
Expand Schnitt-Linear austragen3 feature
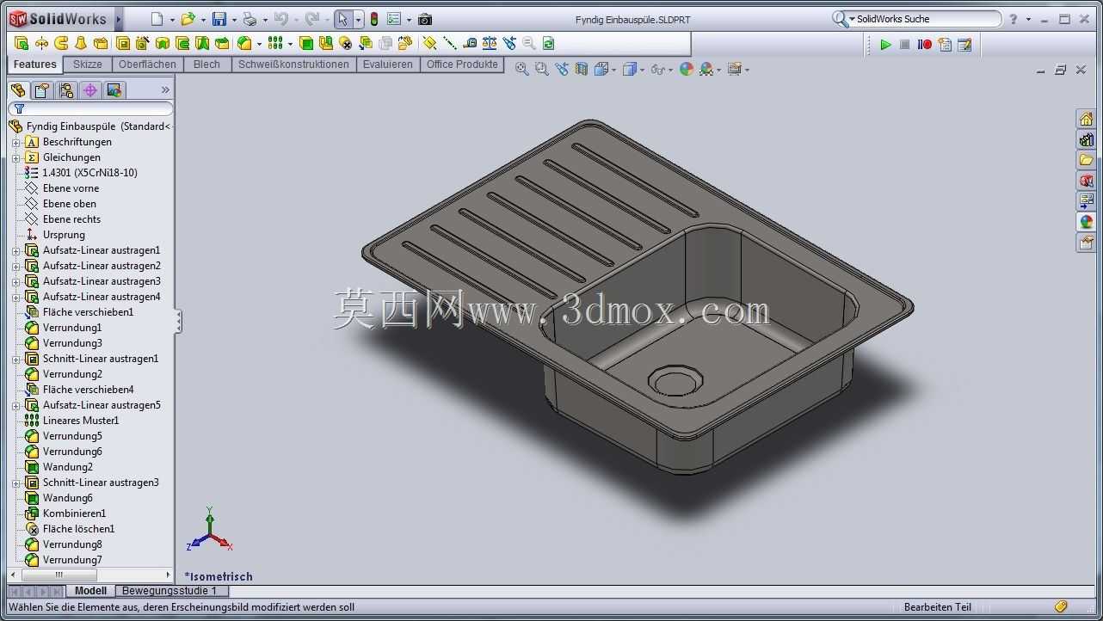click(15, 483)
